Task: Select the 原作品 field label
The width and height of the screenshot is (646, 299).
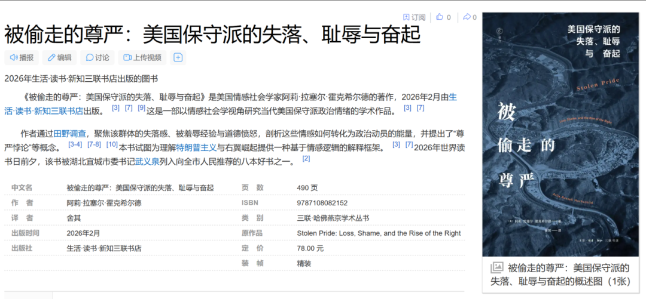Action: (252, 233)
